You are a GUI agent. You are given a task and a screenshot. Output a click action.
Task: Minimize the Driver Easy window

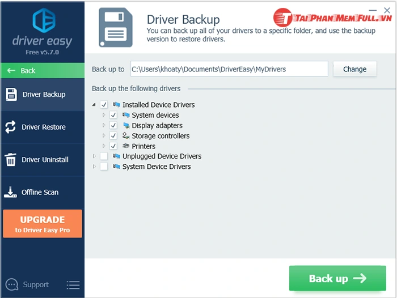[x=373, y=10]
